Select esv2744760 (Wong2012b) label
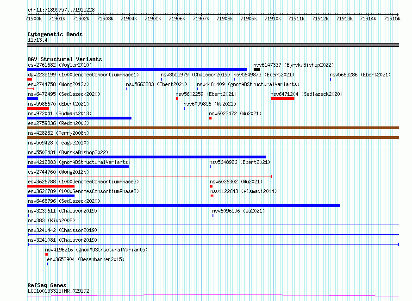 click(x=58, y=172)
